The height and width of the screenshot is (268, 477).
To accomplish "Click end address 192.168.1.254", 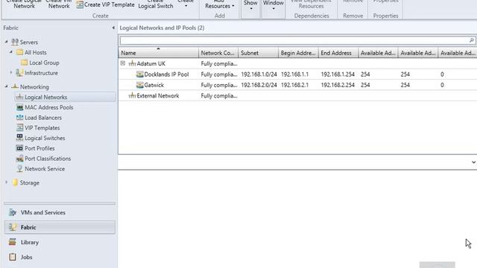I will click(x=338, y=74).
